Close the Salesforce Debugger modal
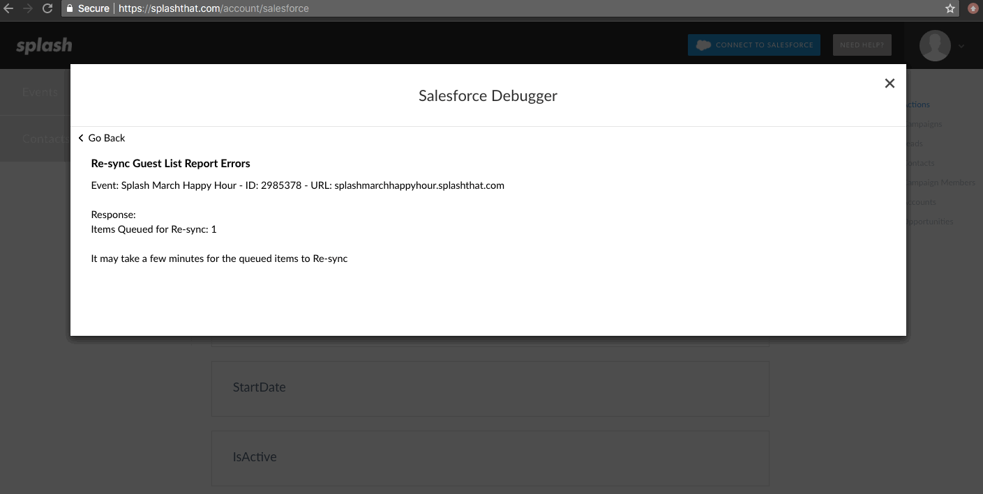This screenshot has width=983, height=494. tap(890, 84)
